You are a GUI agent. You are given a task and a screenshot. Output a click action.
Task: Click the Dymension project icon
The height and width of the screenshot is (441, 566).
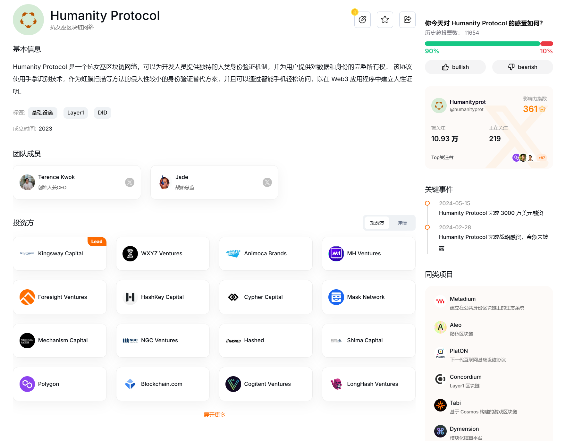point(440,431)
